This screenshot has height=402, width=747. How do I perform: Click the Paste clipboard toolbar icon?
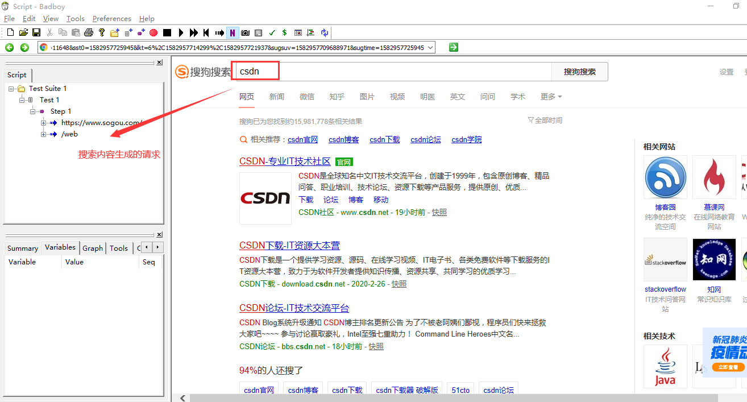[76, 32]
